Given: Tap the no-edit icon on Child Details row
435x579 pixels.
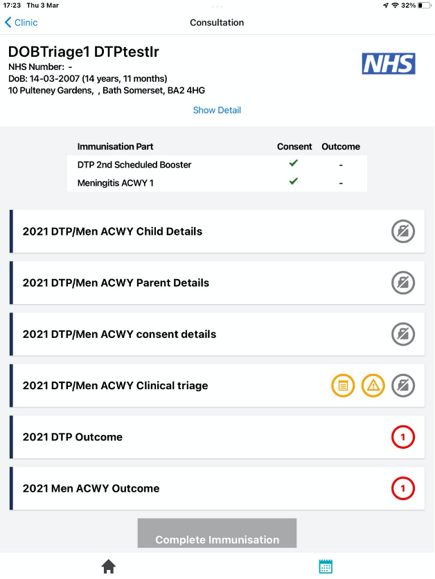Looking at the screenshot, I should point(402,231).
